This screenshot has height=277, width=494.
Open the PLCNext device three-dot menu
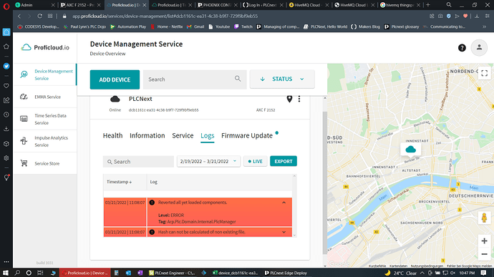299,99
